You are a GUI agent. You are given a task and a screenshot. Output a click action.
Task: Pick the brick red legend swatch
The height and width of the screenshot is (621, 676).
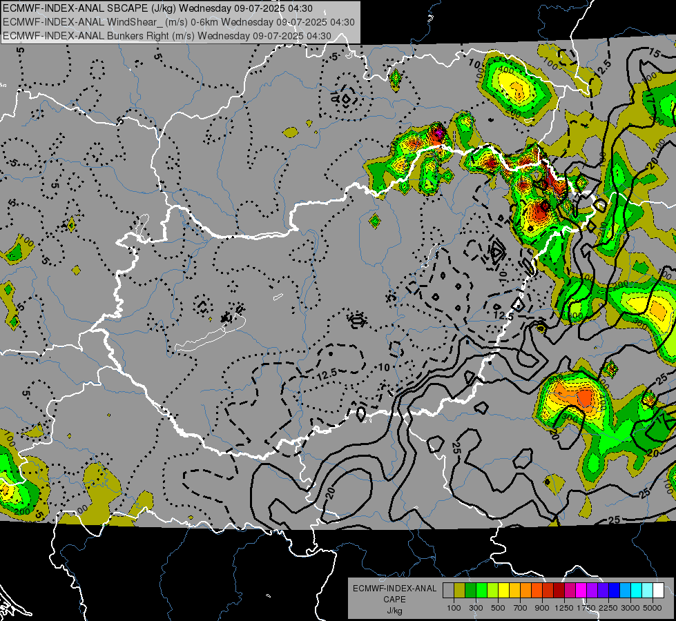(x=548, y=591)
